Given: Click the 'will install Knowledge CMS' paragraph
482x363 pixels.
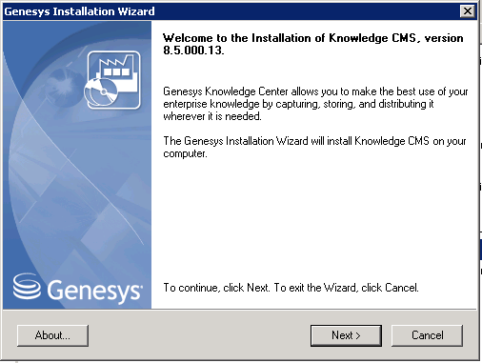Looking at the screenshot, I should click(314, 147).
